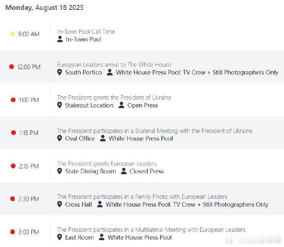Click the person icon beside Closed Press

click(124, 171)
